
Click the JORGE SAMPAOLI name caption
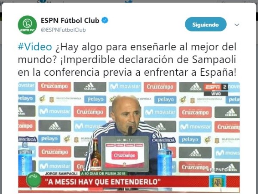click(x=61, y=173)
